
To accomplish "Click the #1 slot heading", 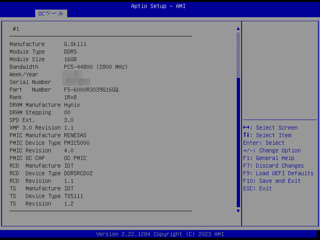I will pyautogui.click(x=16, y=29).
